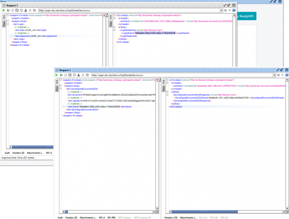This screenshot has width=289, height=219.
Task: Click endpoint URL field in Login window
Action: point(129,10)
